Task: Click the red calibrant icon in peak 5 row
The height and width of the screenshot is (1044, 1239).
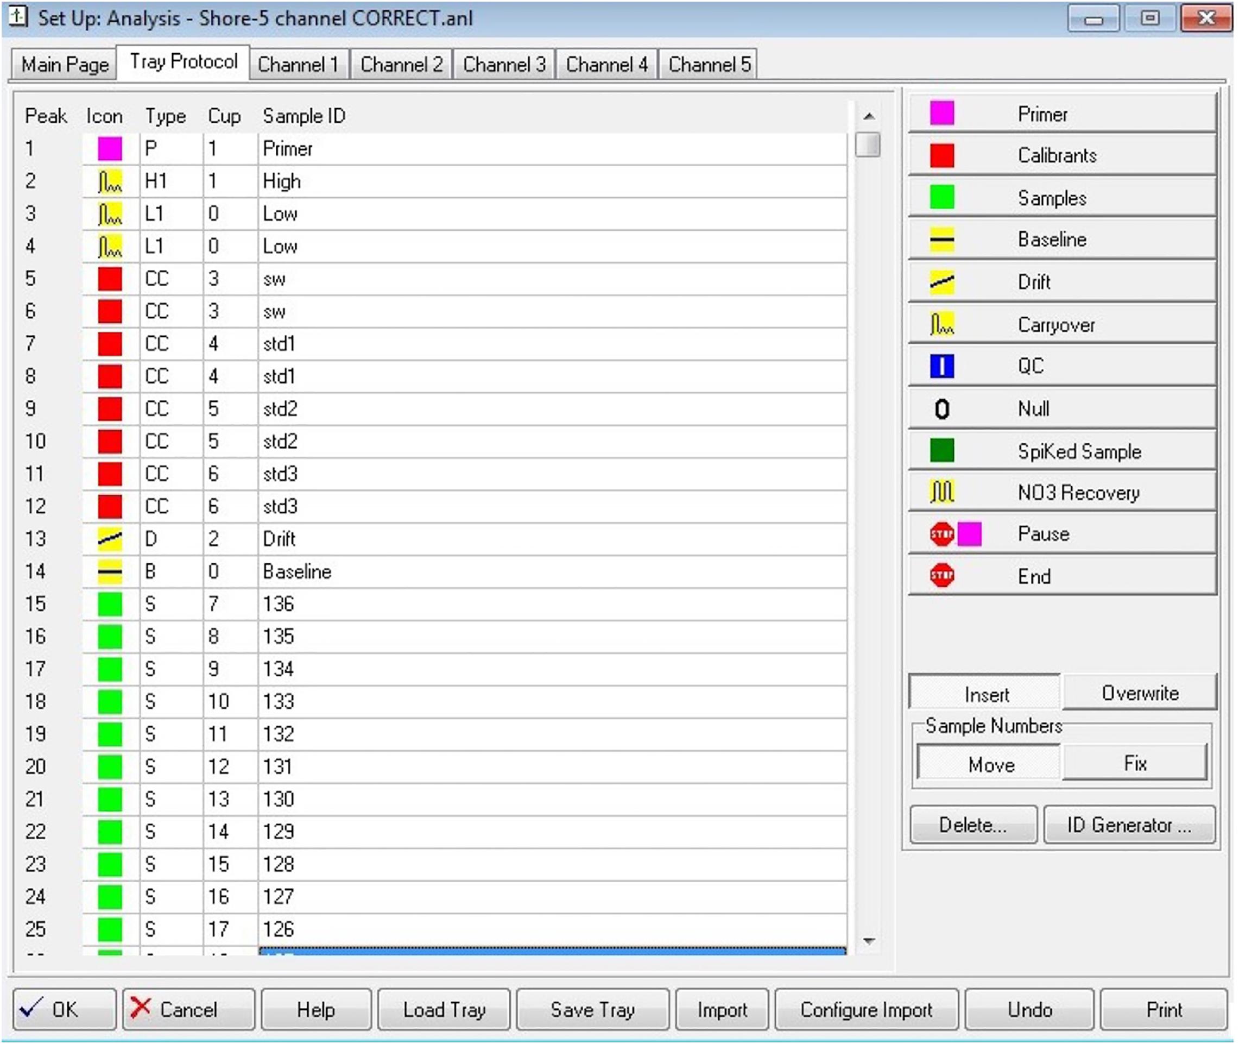Action: pyautogui.click(x=110, y=279)
